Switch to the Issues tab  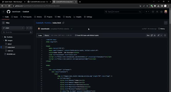pyautogui.click(x=15, y=17)
